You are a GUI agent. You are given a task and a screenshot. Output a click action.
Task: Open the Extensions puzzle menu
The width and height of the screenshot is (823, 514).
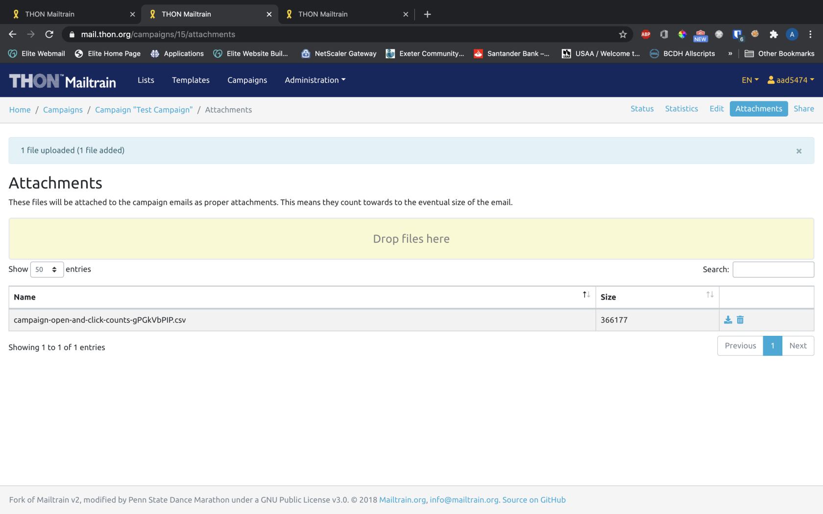(774, 34)
